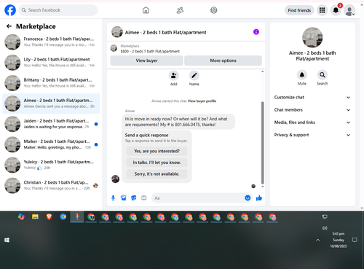Mute the conversation with the bell icon
The width and height of the screenshot is (364, 269).
click(302, 75)
